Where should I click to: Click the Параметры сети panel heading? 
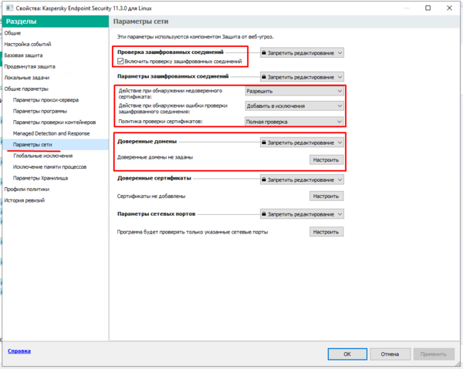coord(141,22)
